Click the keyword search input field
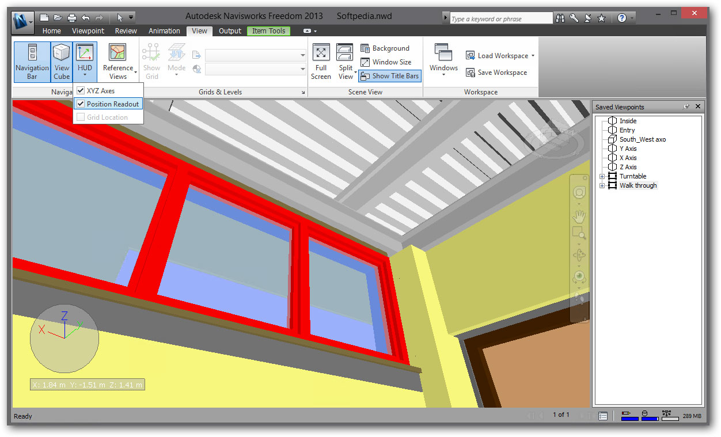 click(x=500, y=18)
